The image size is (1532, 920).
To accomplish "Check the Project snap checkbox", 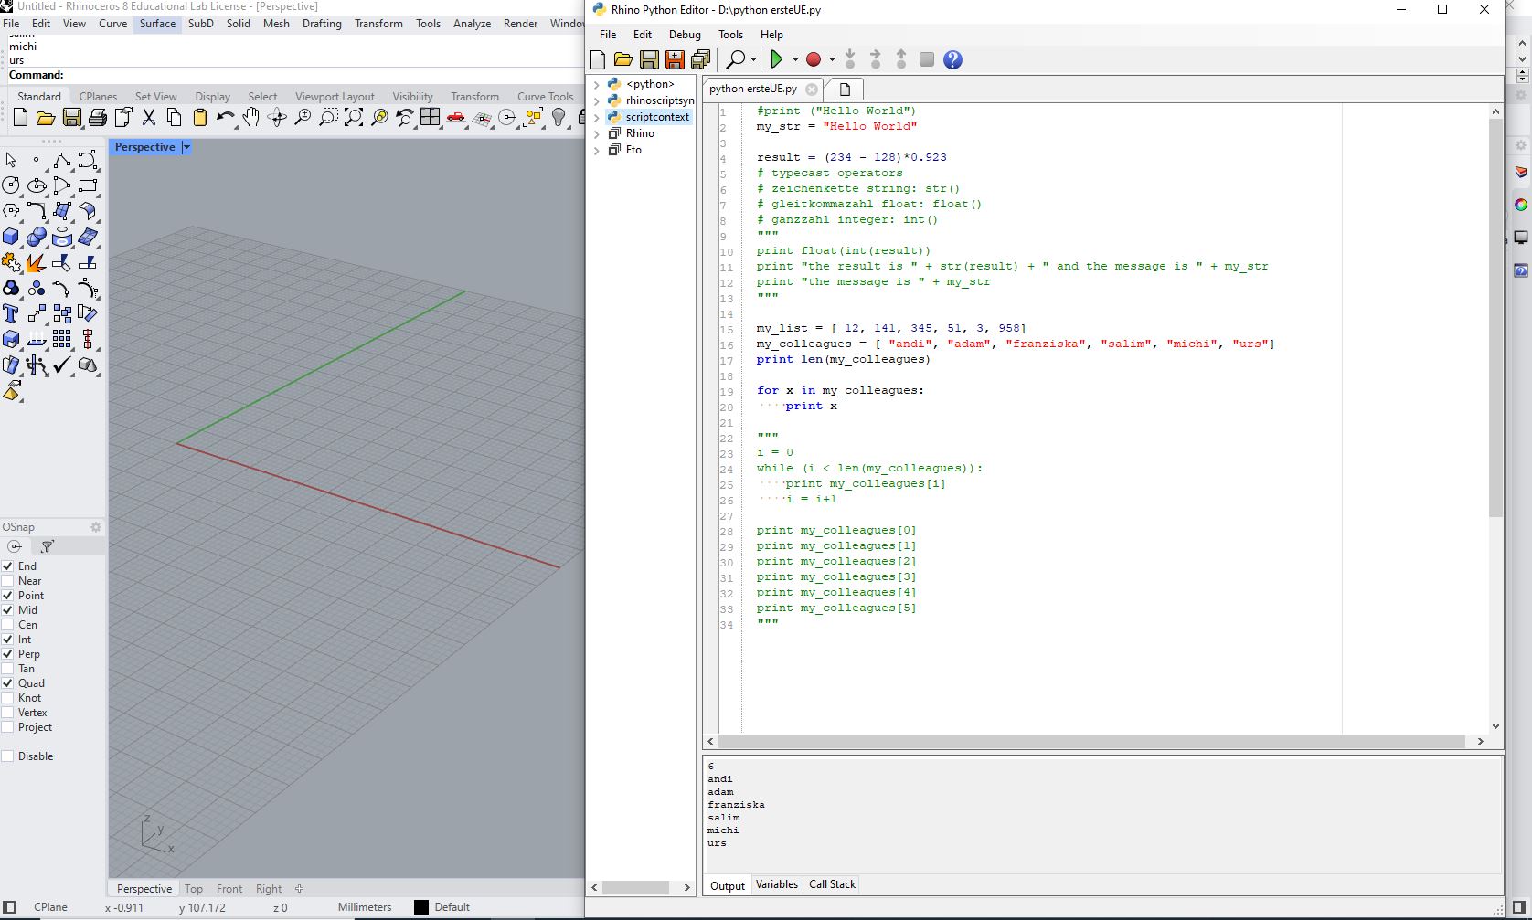I will click(x=8, y=727).
